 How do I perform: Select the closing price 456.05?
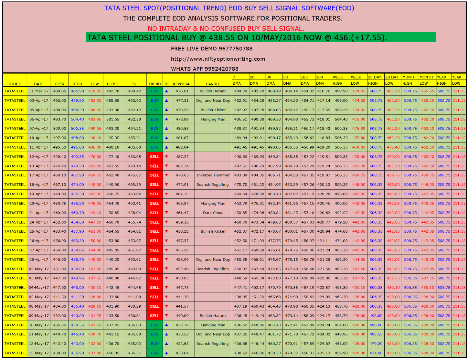pyautogui.click(x=113, y=353)
